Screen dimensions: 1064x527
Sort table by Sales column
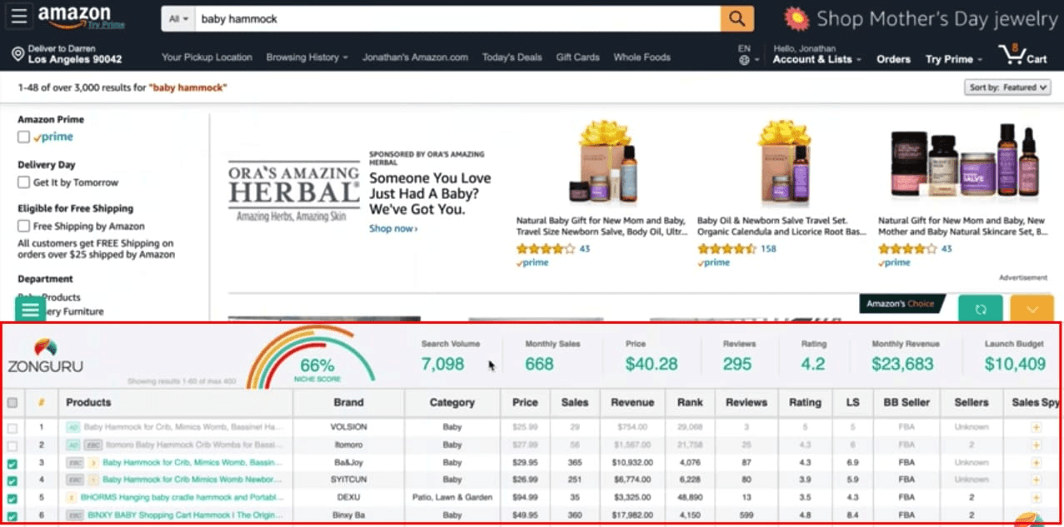575,402
